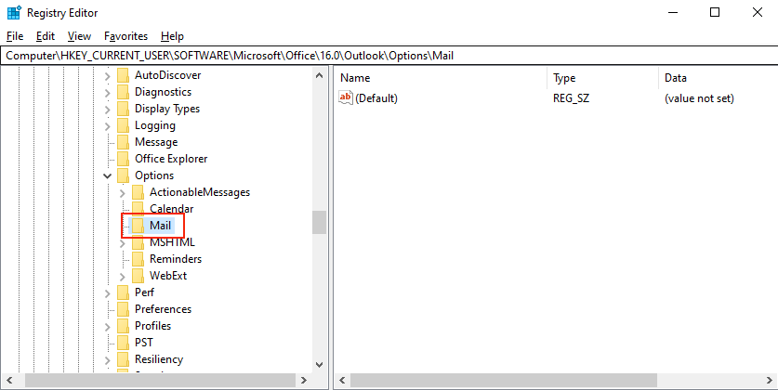Image resolution: width=778 pixels, height=390 pixels.
Task: Click the Office Explorer folder icon
Action: (123, 159)
